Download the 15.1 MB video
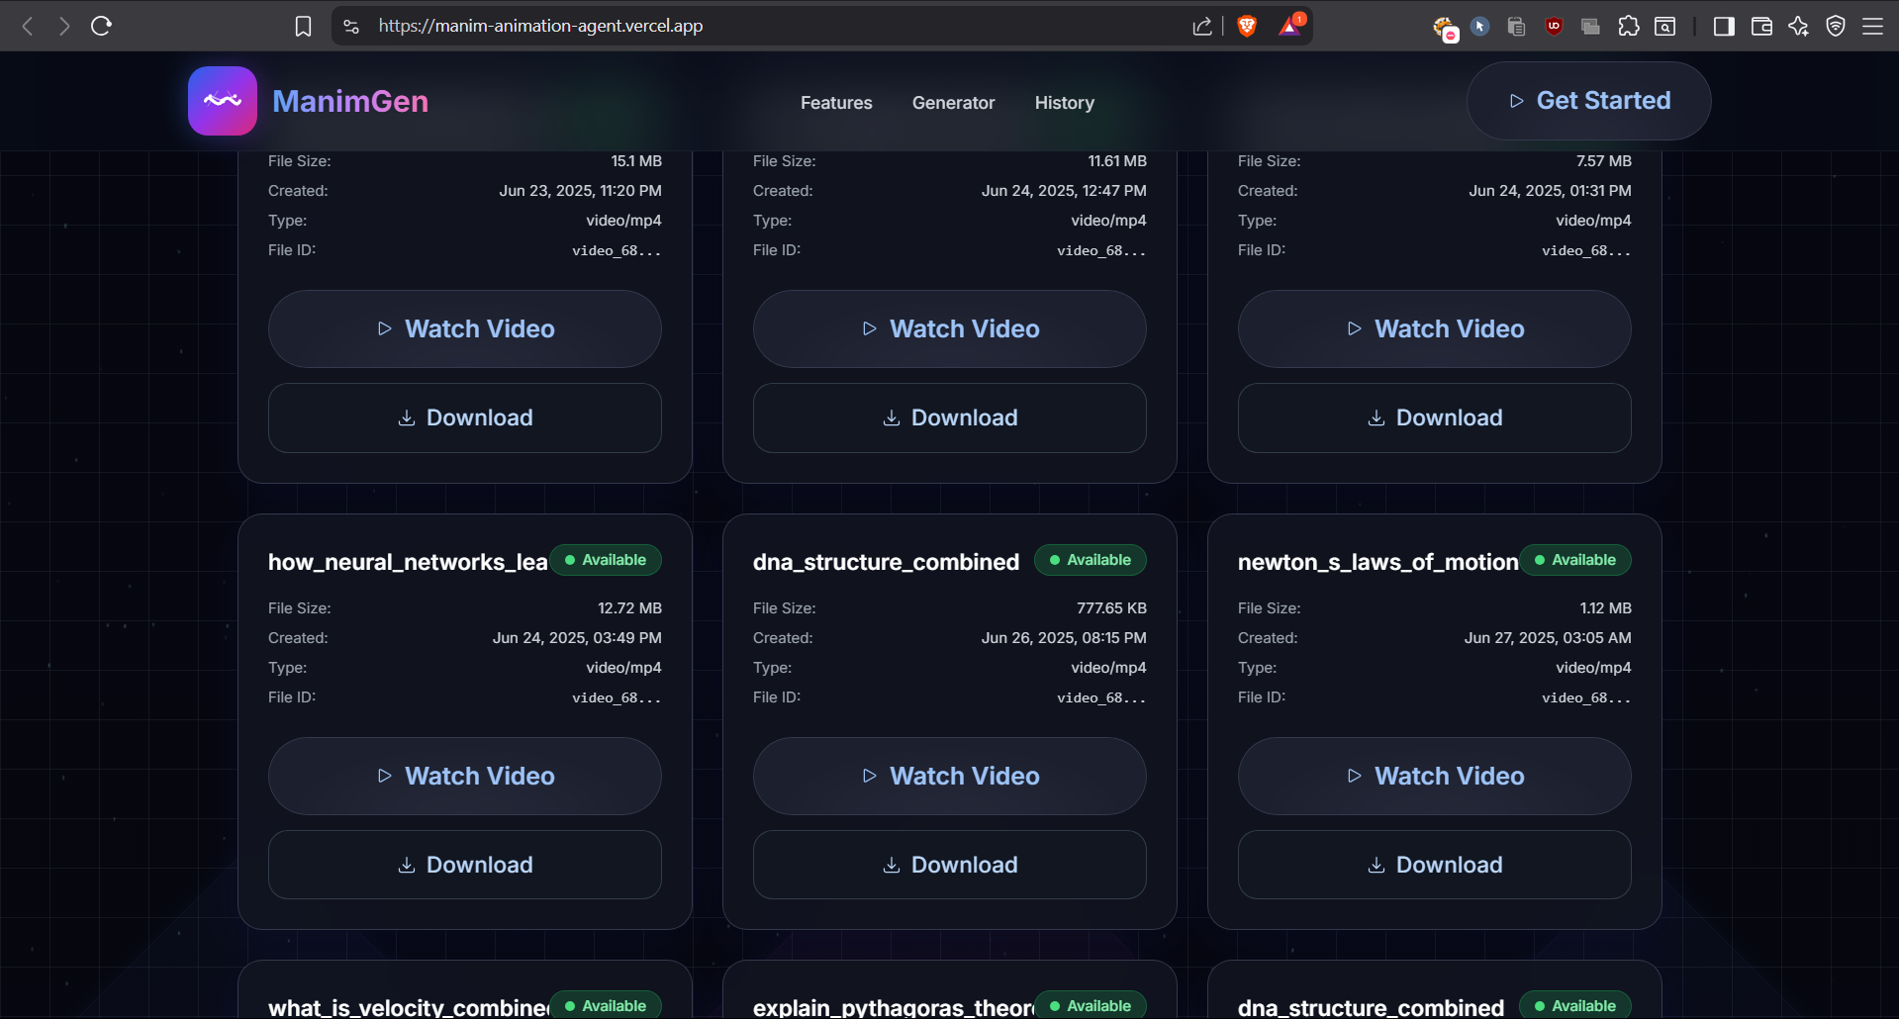 point(465,418)
